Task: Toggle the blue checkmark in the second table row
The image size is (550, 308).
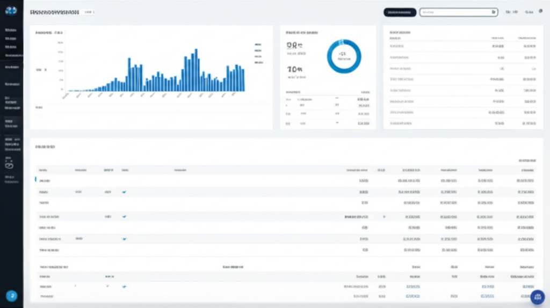Action: [x=124, y=192]
